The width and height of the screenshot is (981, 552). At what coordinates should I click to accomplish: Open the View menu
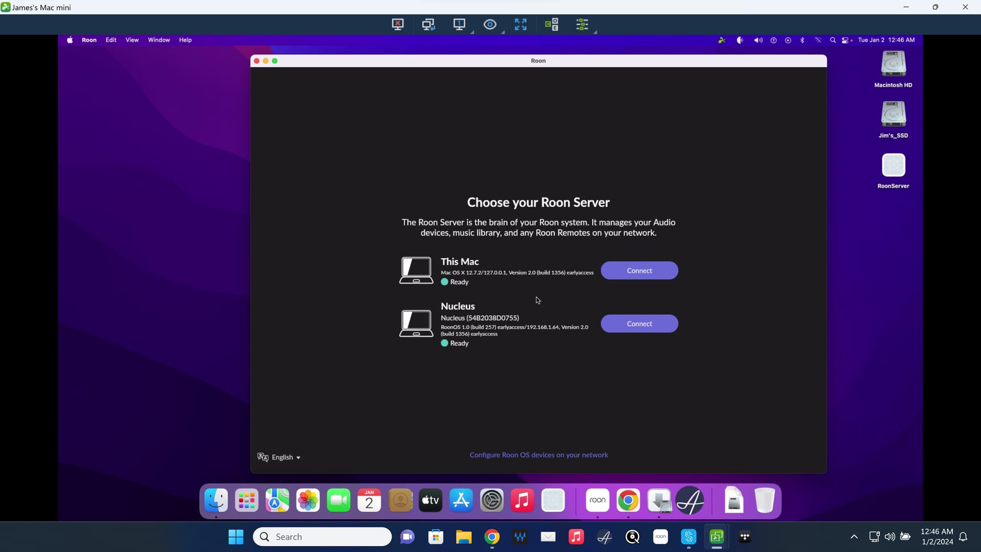132,40
